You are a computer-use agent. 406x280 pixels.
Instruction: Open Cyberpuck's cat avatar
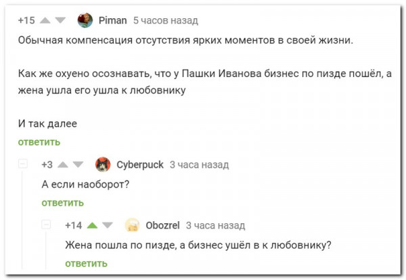pyautogui.click(x=102, y=164)
